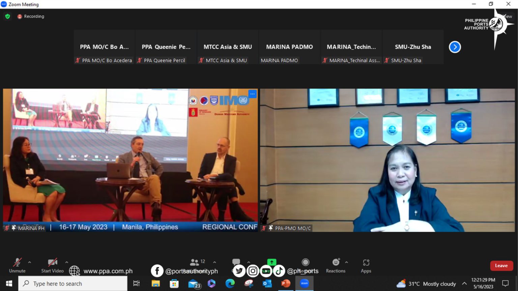Open the clock and date flyout
Viewport: 518px width, 291px height.
coord(483,284)
